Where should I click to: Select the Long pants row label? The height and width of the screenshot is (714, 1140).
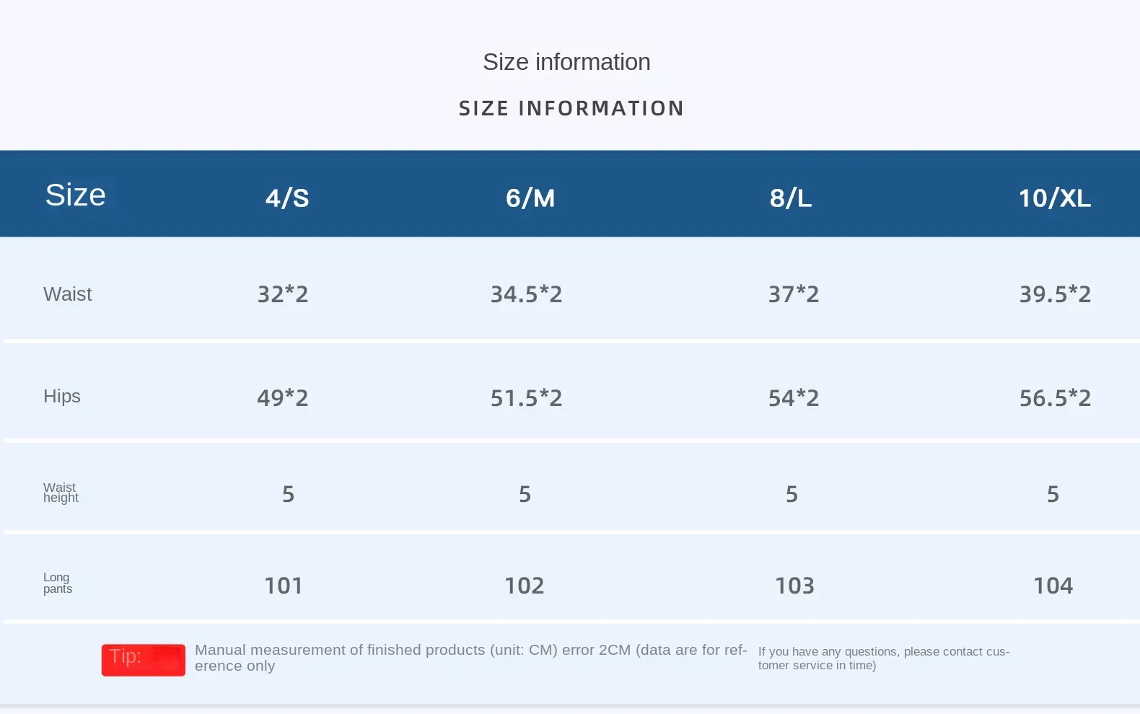point(58,583)
